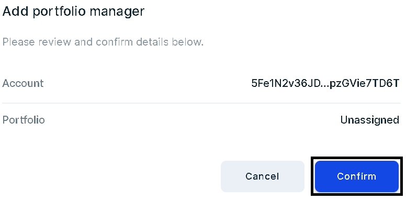Click the word 'Account' above the divider
The width and height of the screenshot is (406, 200).
pos(23,83)
